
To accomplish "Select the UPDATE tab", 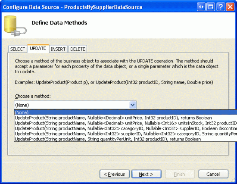I will [x=38, y=48].
